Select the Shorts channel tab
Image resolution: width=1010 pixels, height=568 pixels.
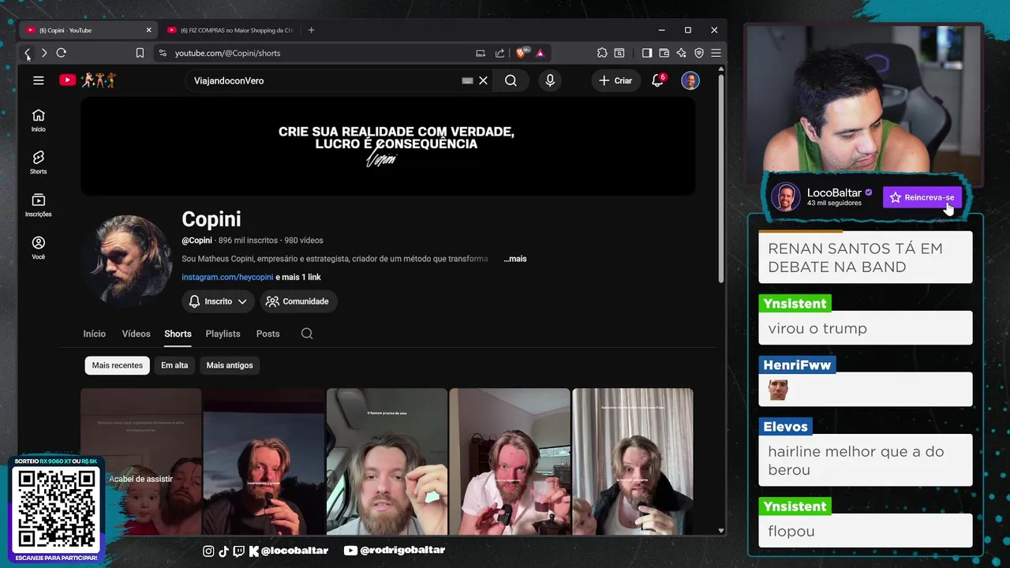pos(178,334)
